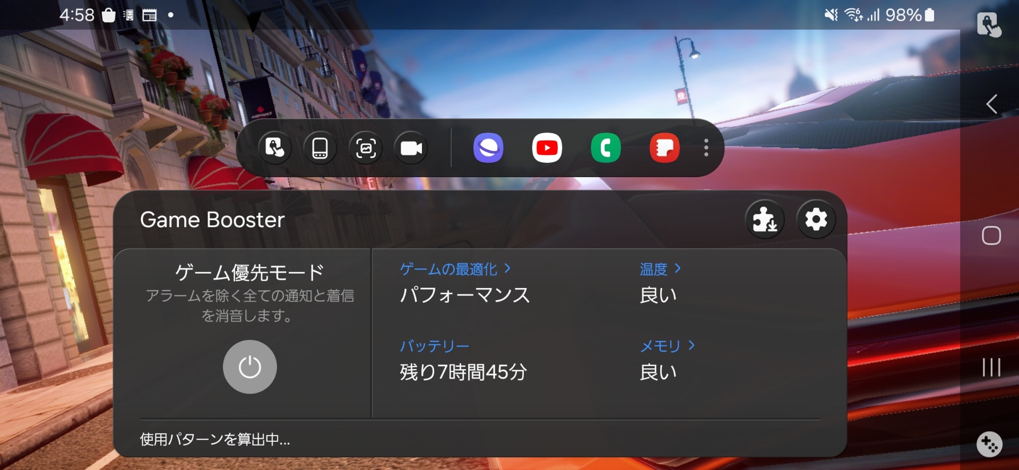Screen dimensions: 1019x470
Task: Open recent apps from navigation bar
Action: click(991, 367)
